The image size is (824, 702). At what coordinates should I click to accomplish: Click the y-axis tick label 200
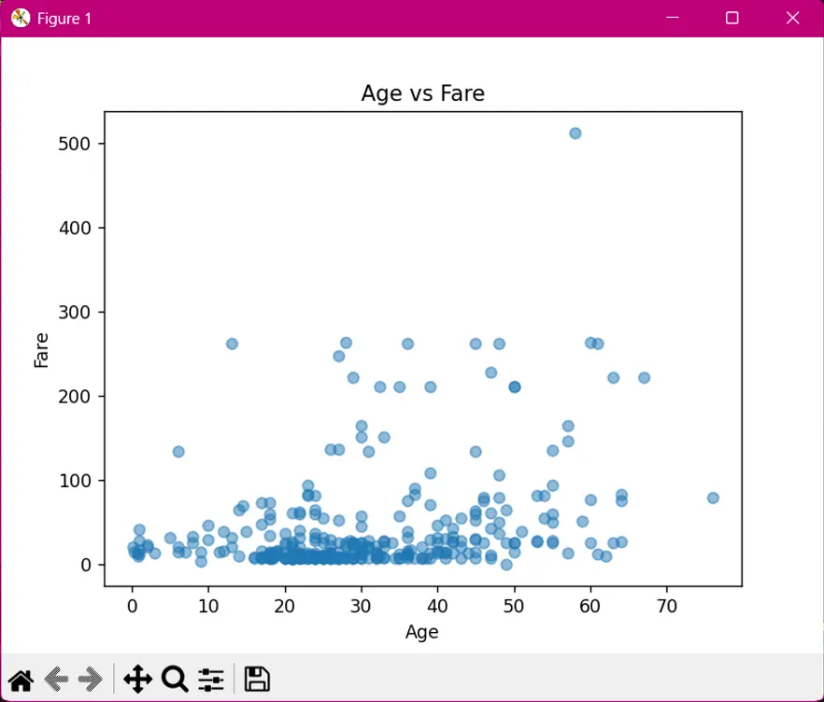pos(74,397)
